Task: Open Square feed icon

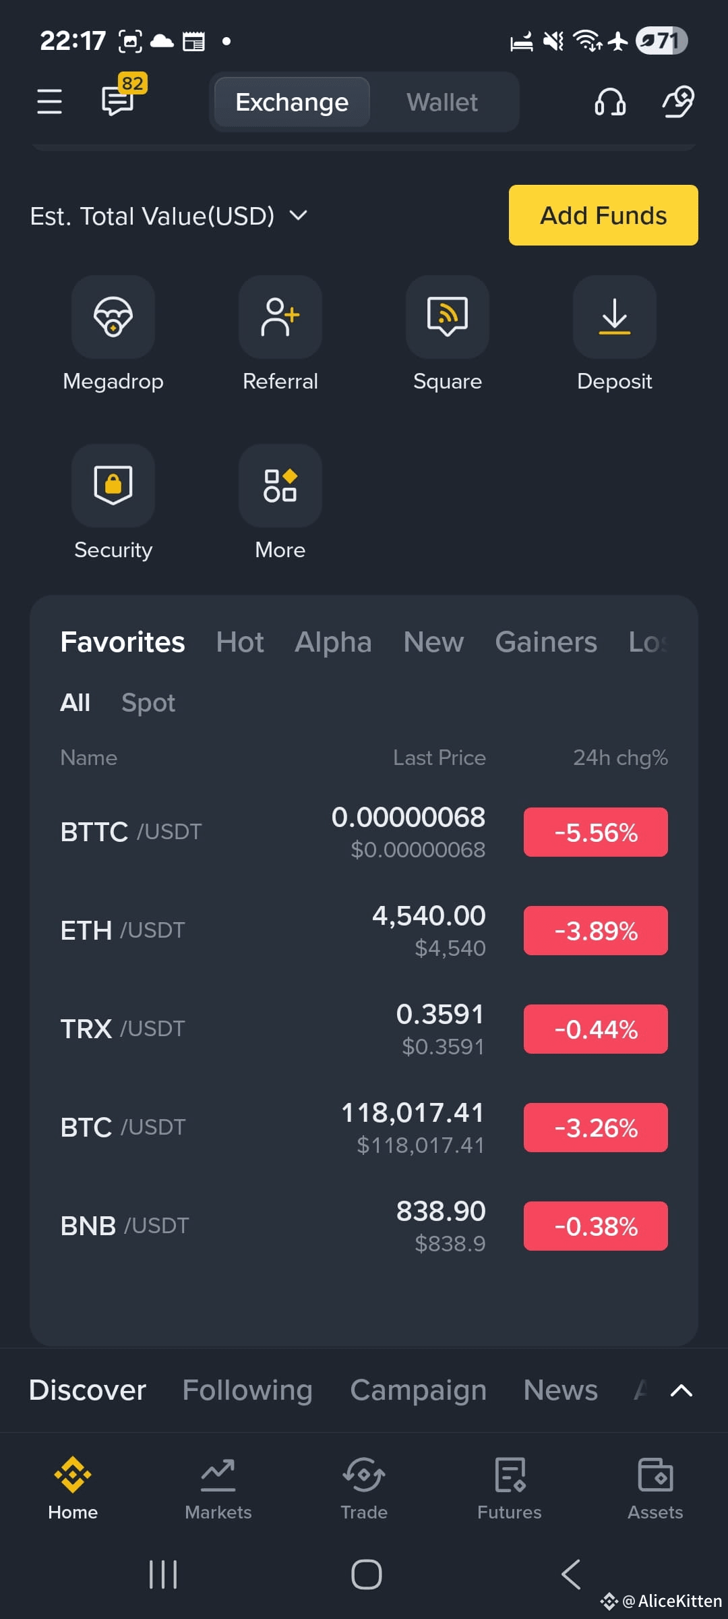Action: [x=448, y=317]
